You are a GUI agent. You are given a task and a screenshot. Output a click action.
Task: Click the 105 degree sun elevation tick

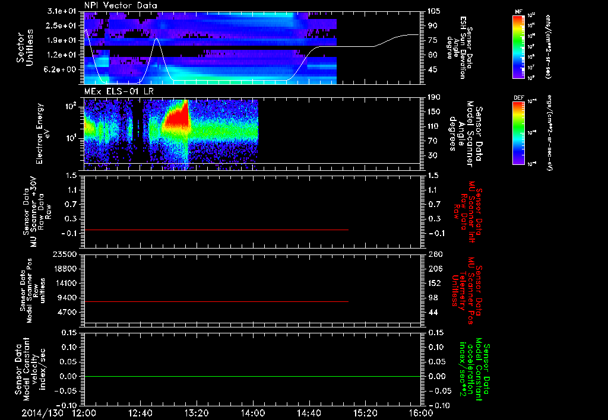coord(434,11)
